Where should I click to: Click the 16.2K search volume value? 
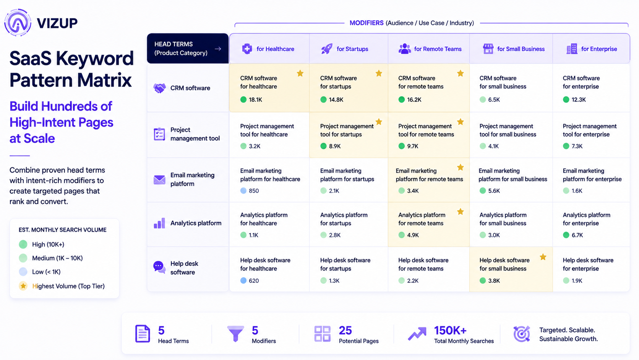coord(414,99)
